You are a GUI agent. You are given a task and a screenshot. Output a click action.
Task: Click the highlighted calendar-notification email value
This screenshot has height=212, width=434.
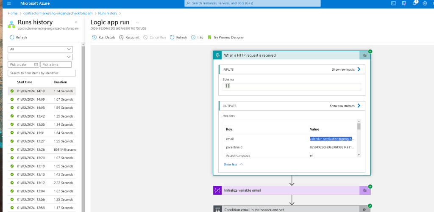tap(331, 139)
